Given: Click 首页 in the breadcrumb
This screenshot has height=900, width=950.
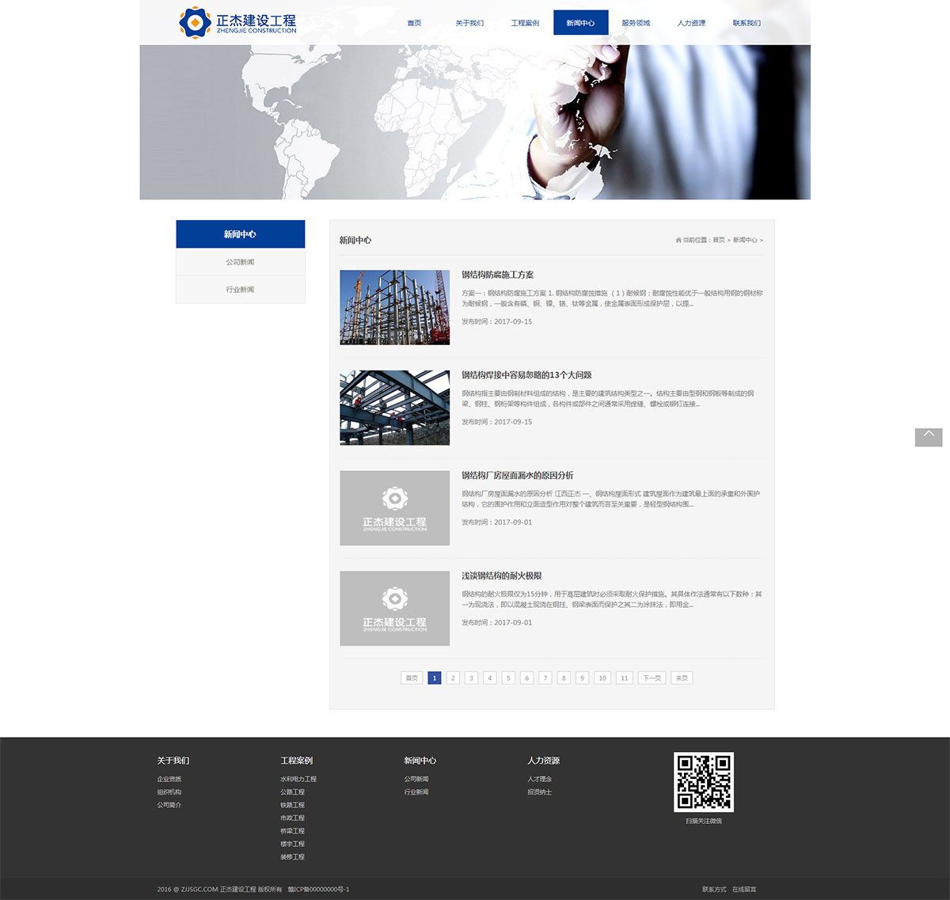Looking at the screenshot, I should pyautogui.click(x=719, y=240).
